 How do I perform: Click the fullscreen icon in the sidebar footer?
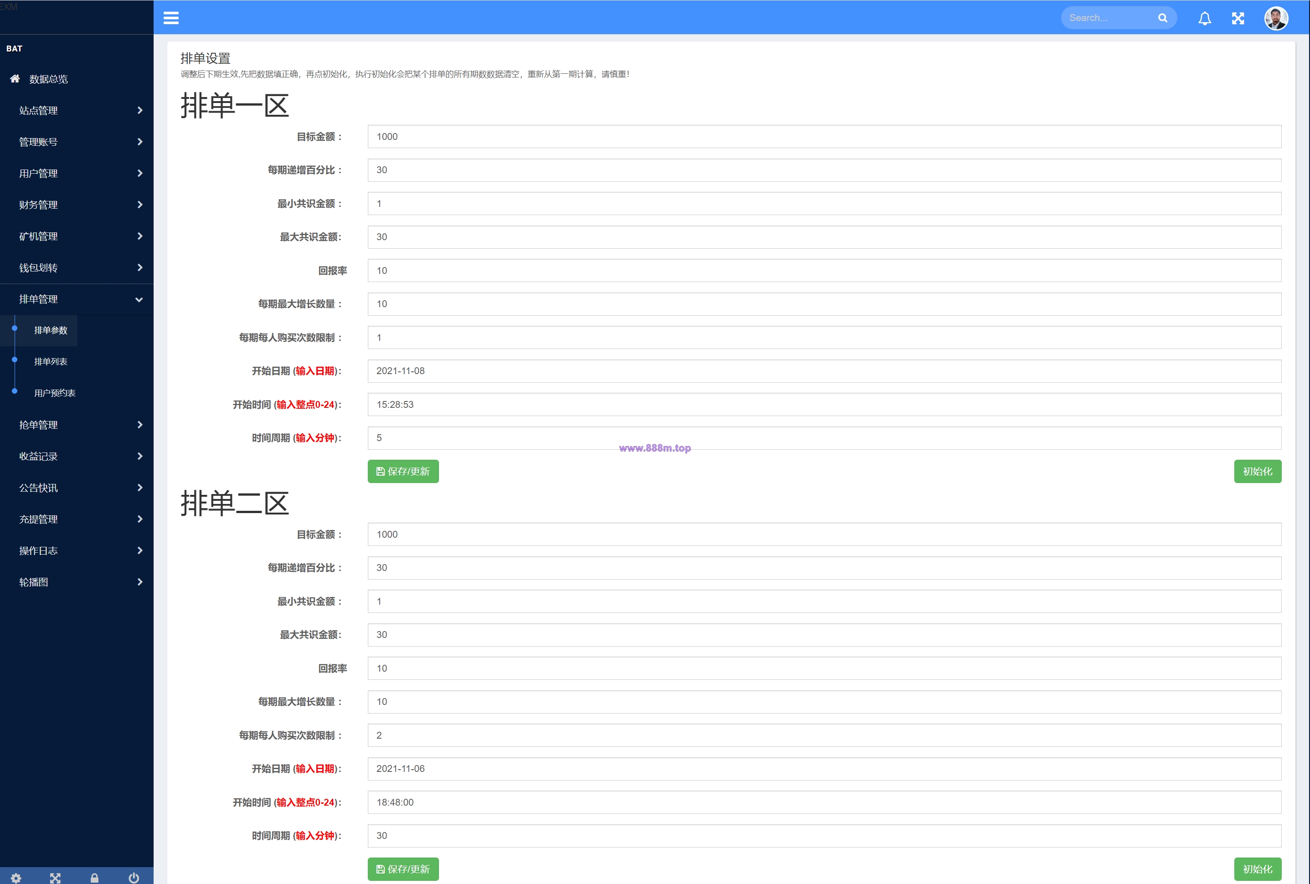point(55,878)
